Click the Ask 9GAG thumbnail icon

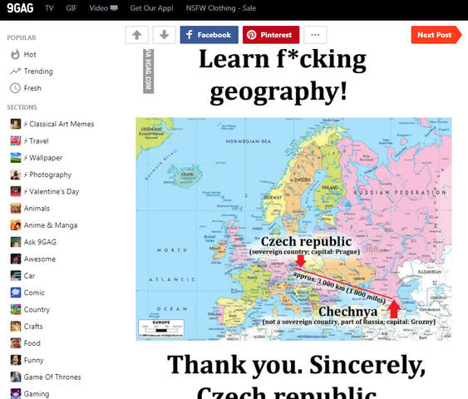pyautogui.click(x=16, y=242)
